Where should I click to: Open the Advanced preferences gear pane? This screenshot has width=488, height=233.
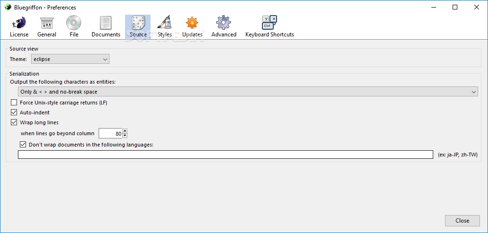tap(224, 27)
